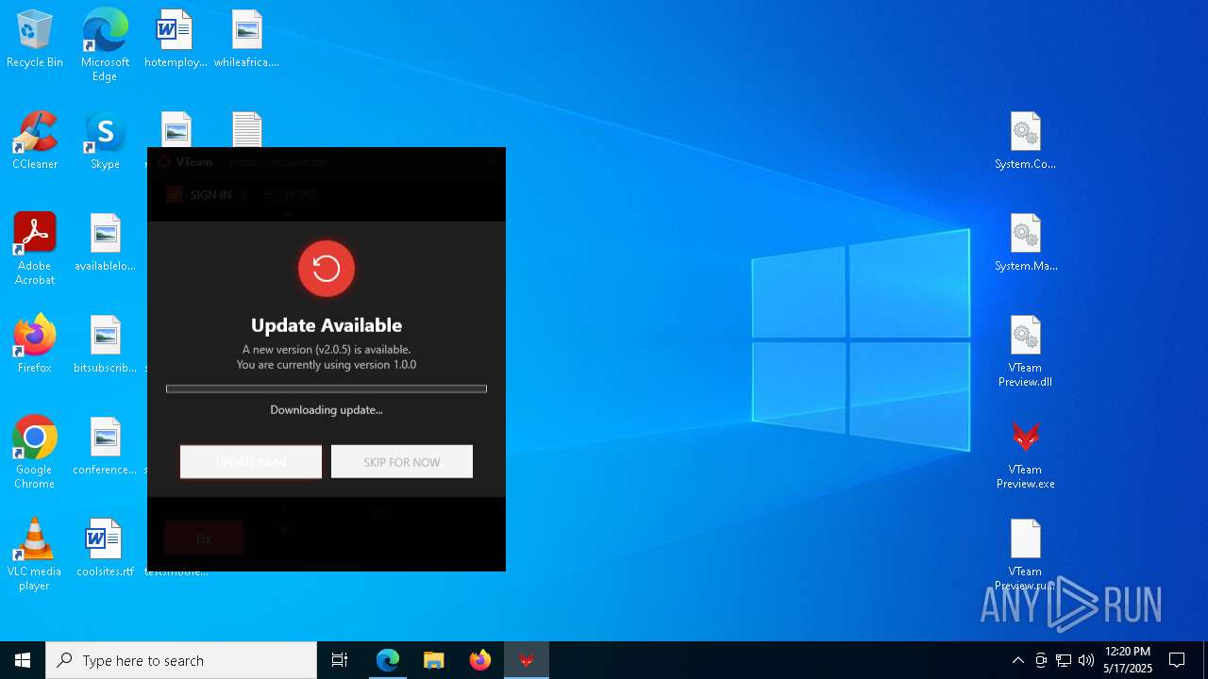Click SKIP FOR NOW button
Image resolution: width=1208 pixels, height=679 pixels.
402,462
